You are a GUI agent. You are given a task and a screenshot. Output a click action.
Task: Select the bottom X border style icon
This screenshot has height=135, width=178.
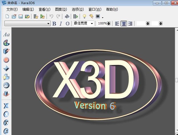[x=6, y=131]
